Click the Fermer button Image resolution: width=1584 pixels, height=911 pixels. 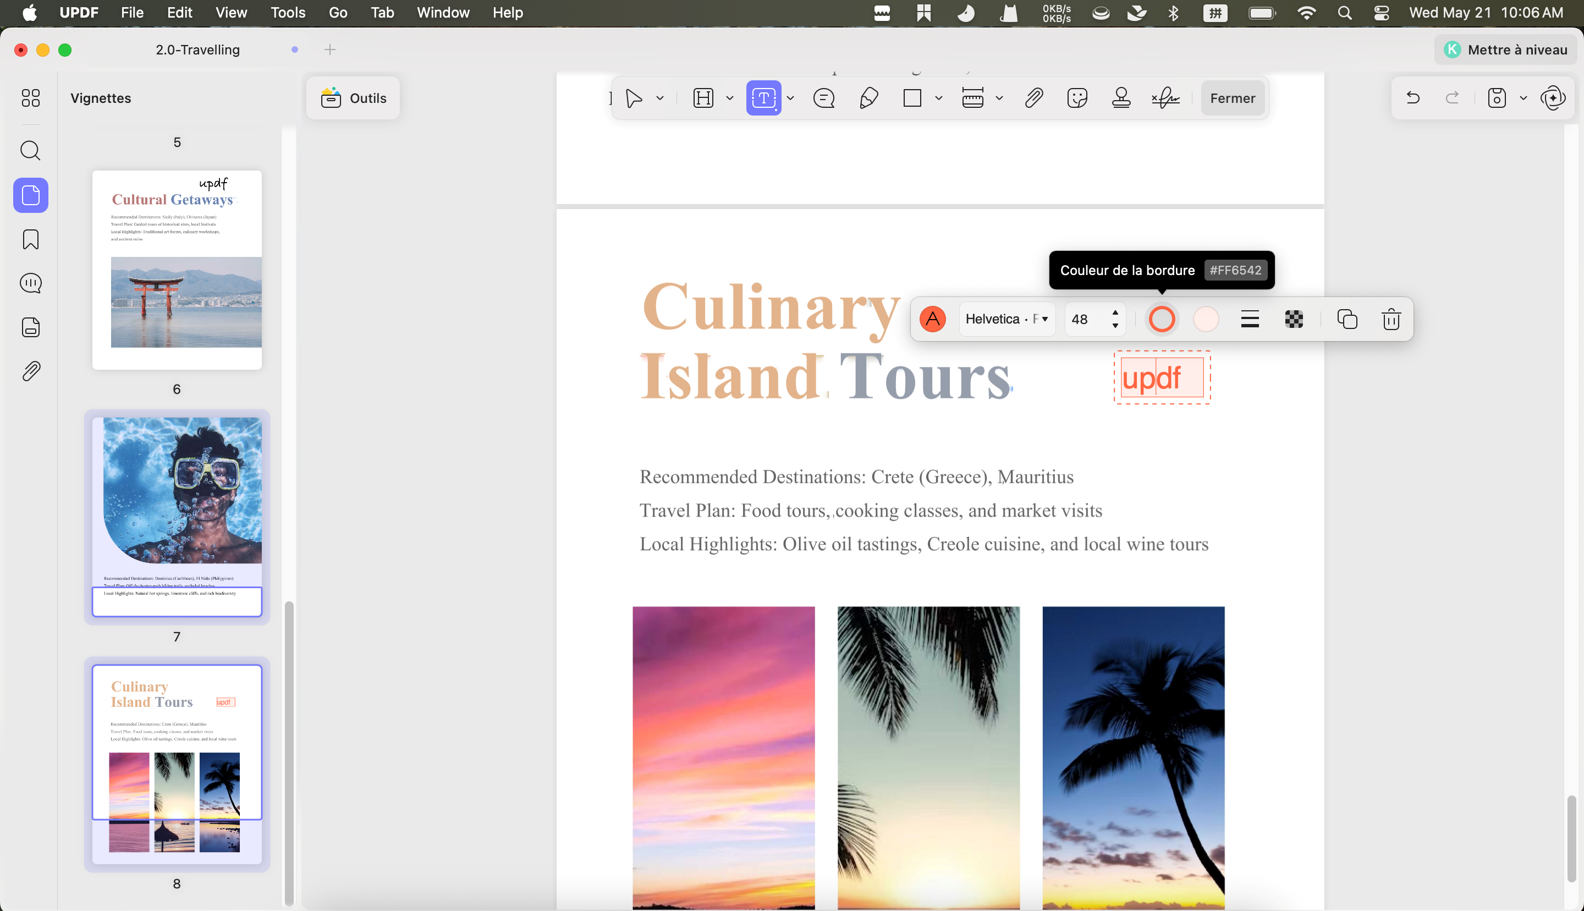click(1232, 98)
